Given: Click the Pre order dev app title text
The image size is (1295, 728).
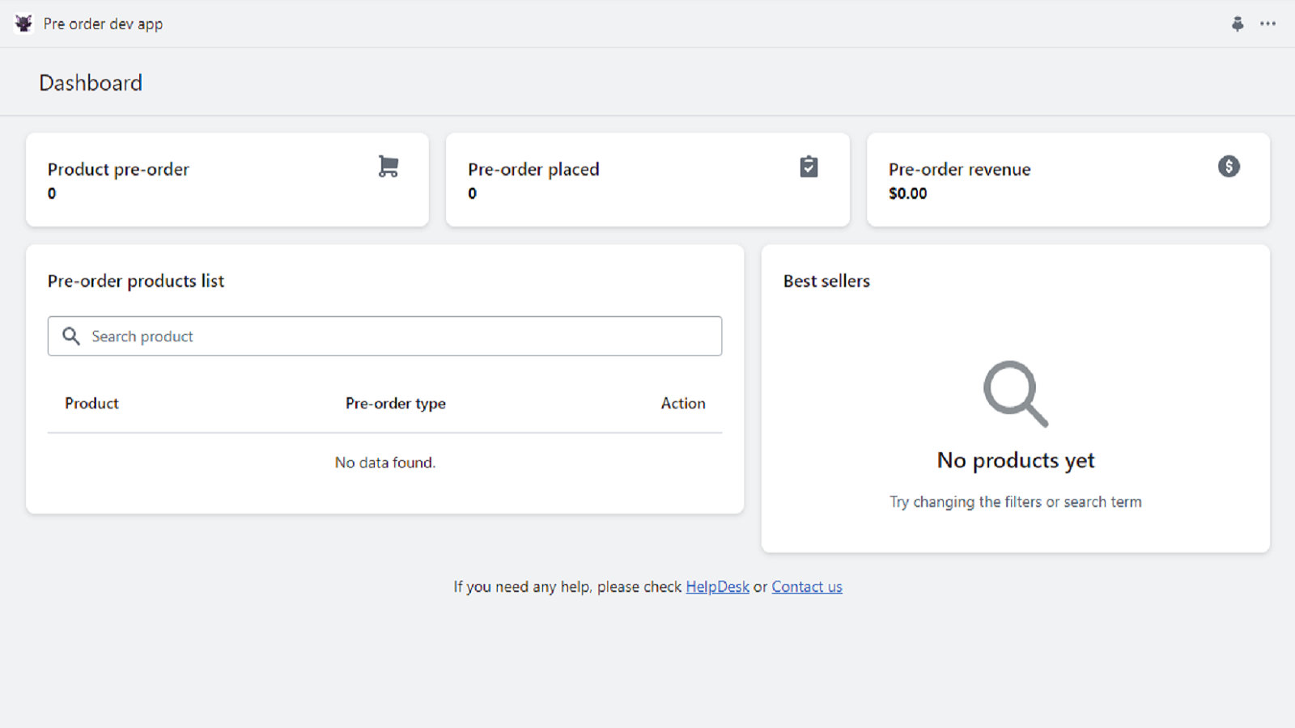Looking at the screenshot, I should point(103,23).
